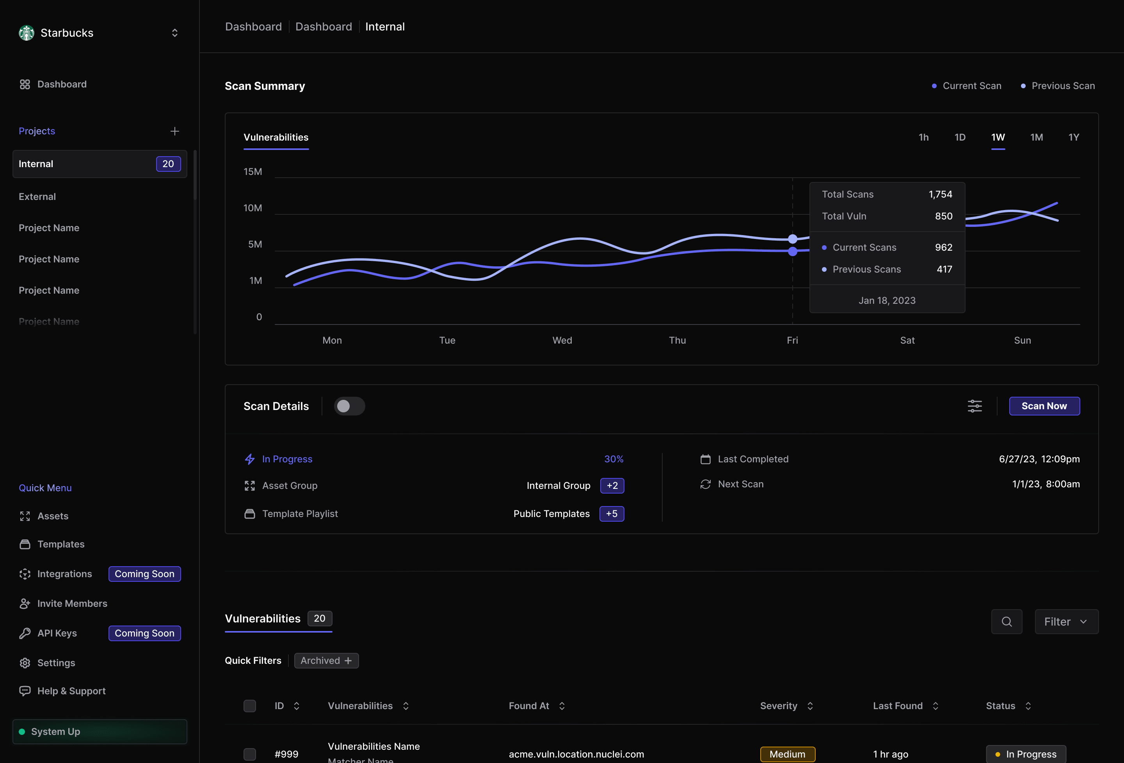Click the Last Completed calendar icon
The image size is (1124, 763).
(x=706, y=459)
